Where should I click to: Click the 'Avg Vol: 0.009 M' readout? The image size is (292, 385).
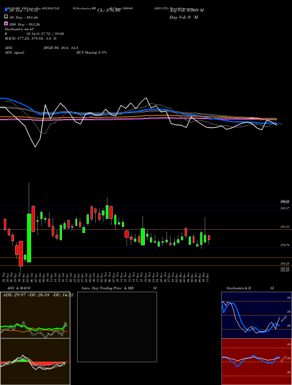coord(186,10)
